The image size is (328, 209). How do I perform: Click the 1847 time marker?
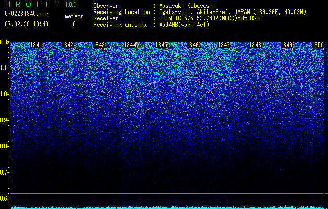pyautogui.click(x=224, y=45)
